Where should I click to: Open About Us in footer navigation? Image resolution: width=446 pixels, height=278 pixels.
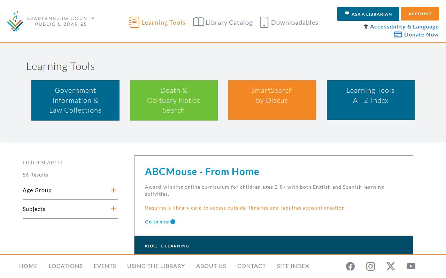[x=211, y=266]
